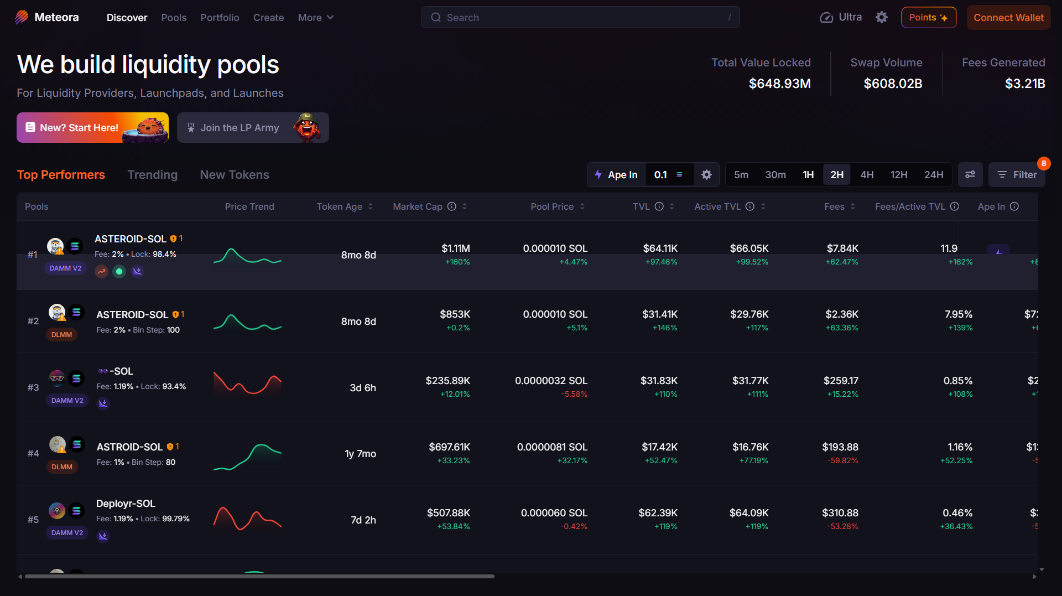
Task: Open Ape In settings gear
Action: (x=706, y=175)
